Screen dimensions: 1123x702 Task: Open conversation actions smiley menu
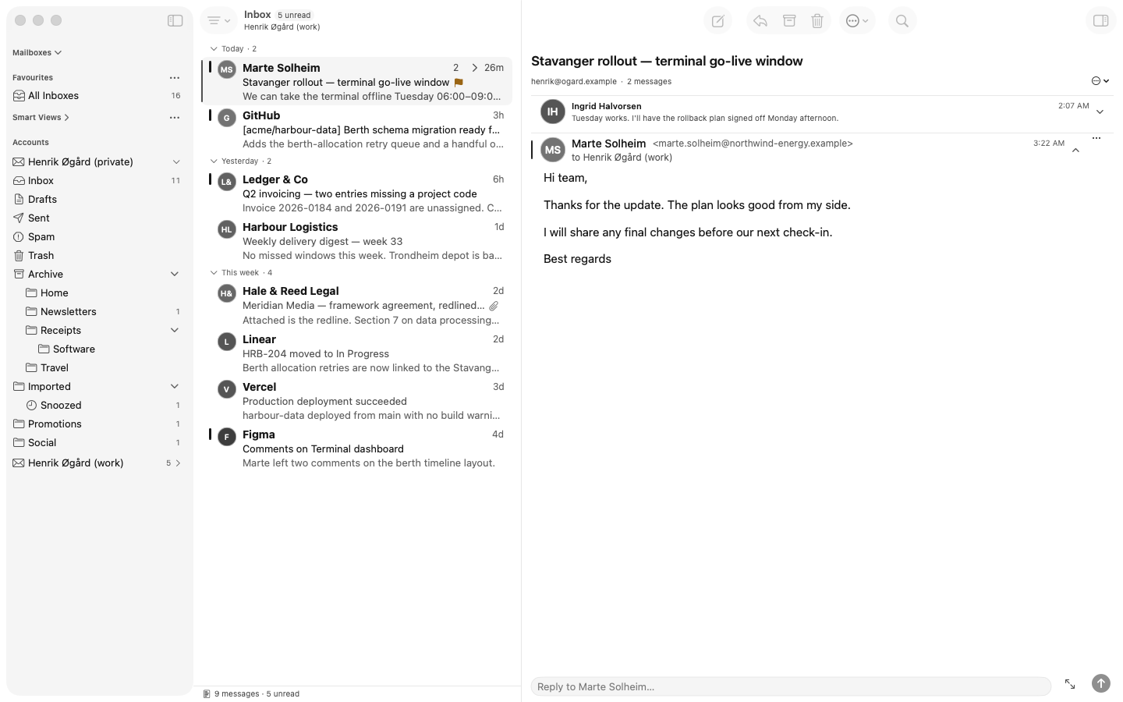click(x=1100, y=81)
